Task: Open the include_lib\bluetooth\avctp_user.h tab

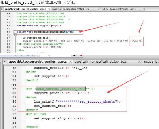Action: (119, 9)
